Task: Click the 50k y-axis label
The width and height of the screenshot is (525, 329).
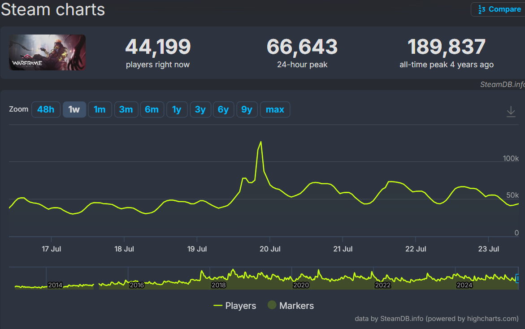Action: pos(512,195)
